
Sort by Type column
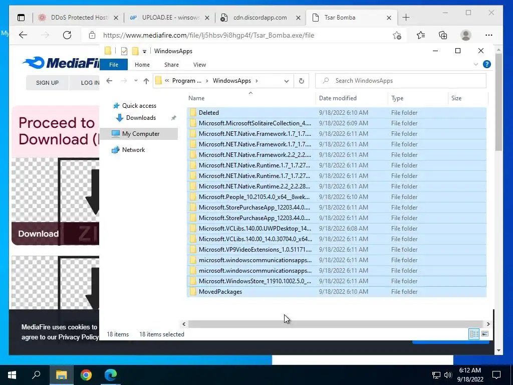coord(418,98)
